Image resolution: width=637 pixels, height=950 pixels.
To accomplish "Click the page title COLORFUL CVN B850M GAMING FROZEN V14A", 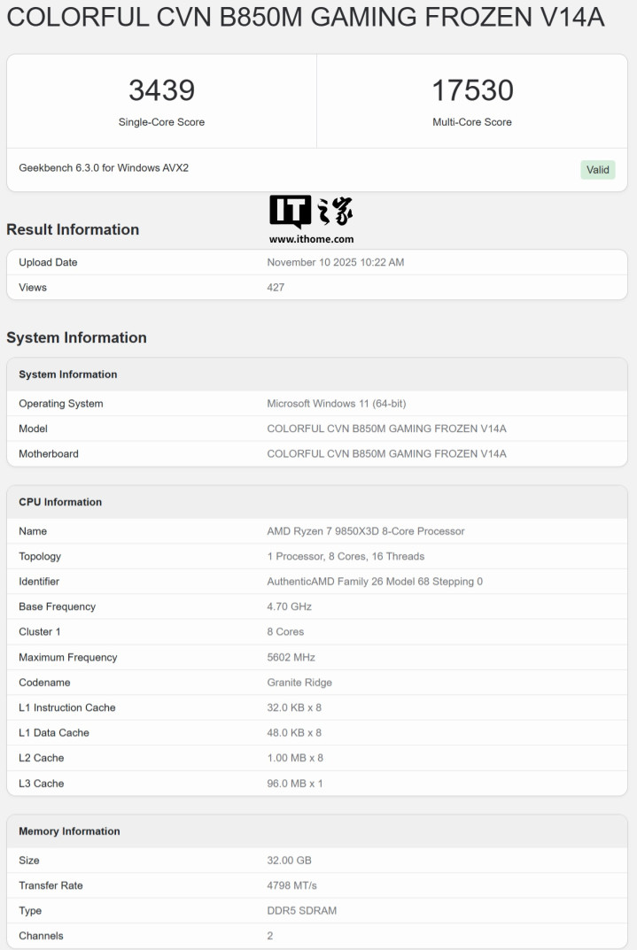I will [306, 17].
